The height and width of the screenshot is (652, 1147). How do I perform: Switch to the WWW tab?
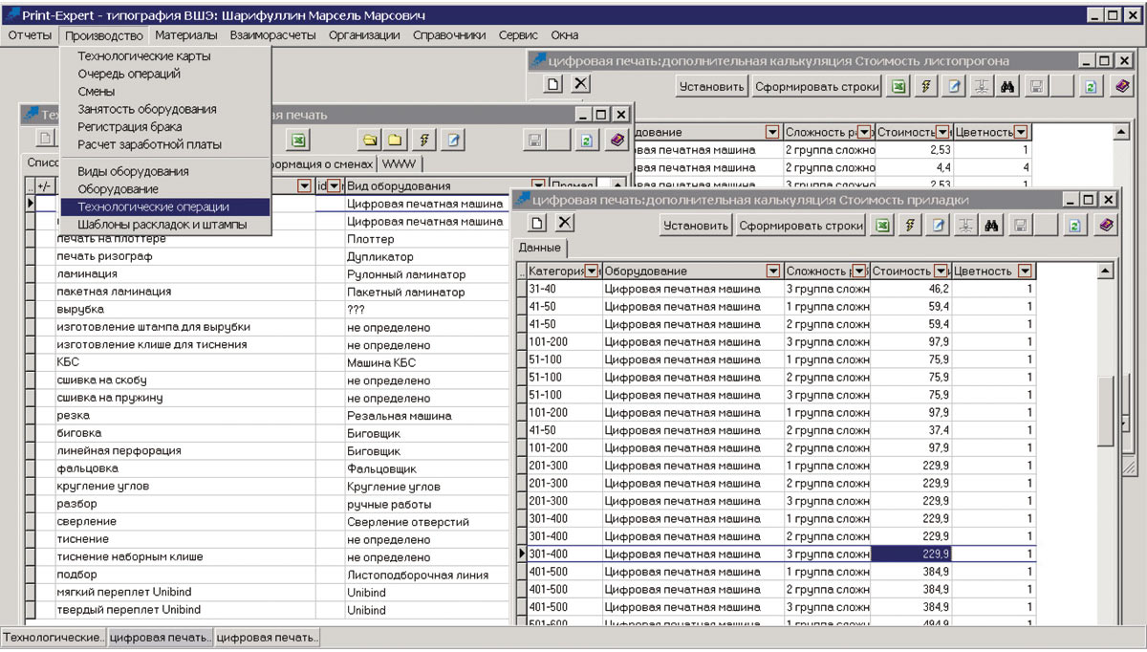pos(400,163)
